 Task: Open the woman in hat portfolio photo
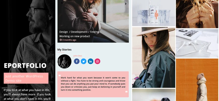click(154, 57)
